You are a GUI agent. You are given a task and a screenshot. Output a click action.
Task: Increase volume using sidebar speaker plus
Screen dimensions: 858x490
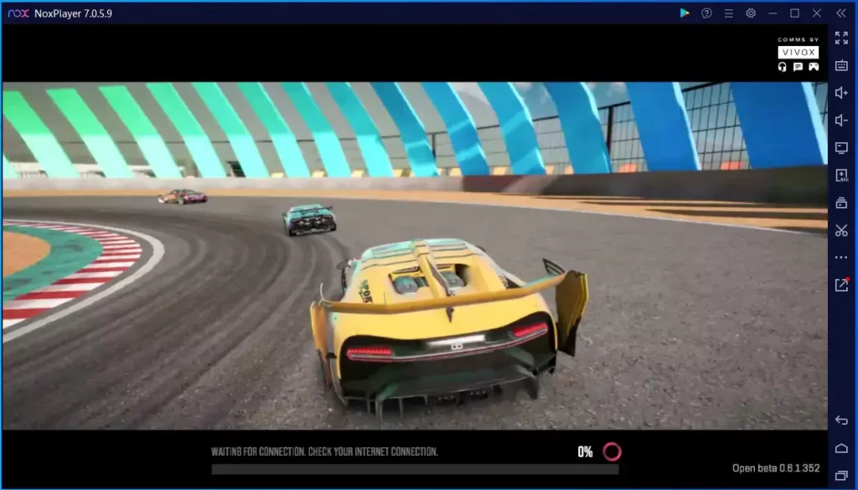click(x=841, y=93)
